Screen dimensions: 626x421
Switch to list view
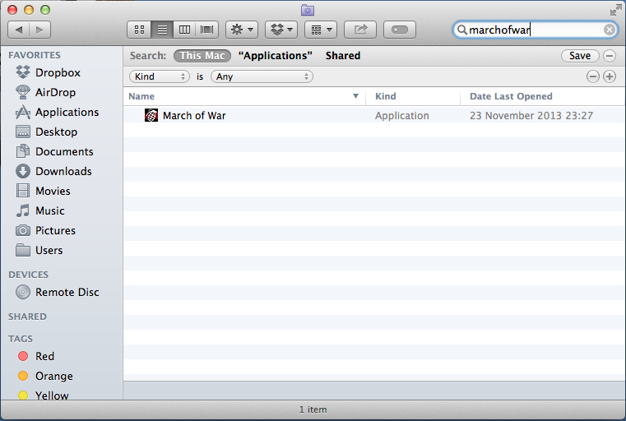[x=162, y=30]
